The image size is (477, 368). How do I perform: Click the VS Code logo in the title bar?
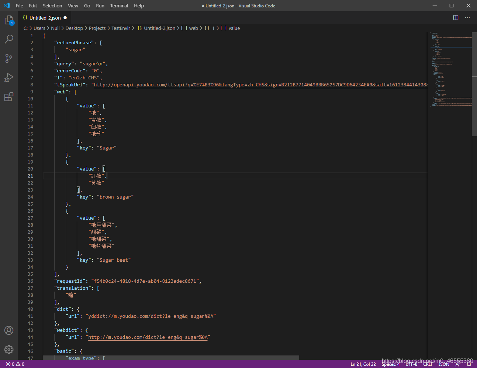[x=7, y=6]
